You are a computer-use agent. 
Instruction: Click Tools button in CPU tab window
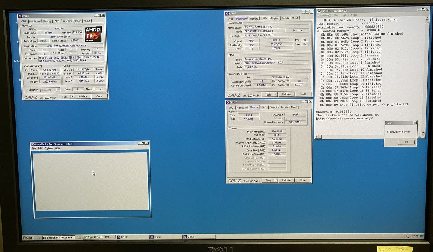[65, 97]
